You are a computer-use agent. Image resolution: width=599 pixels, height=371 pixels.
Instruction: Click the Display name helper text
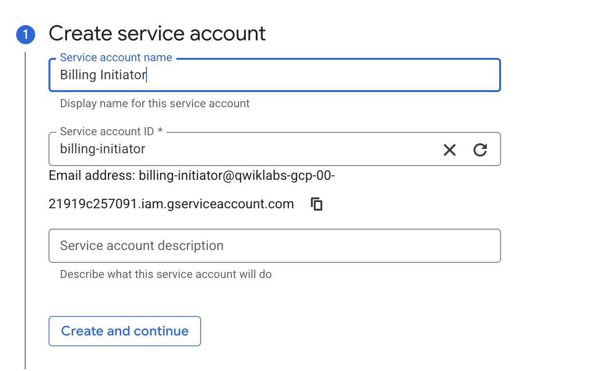coord(154,103)
